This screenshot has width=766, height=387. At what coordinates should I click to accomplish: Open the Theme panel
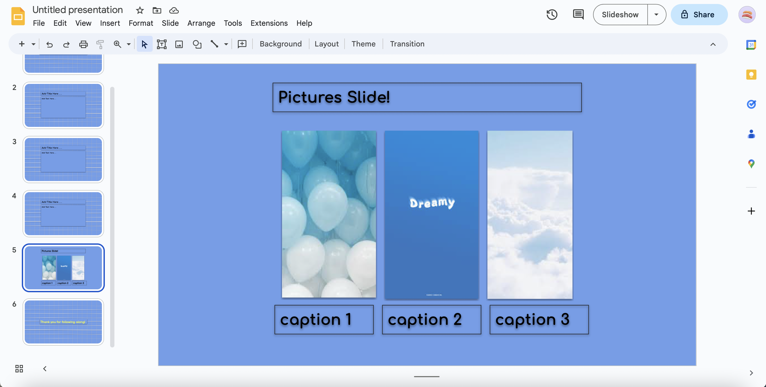(x=363, y=44)
